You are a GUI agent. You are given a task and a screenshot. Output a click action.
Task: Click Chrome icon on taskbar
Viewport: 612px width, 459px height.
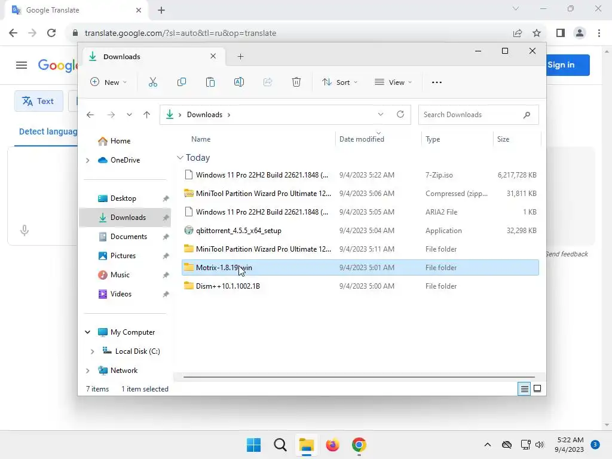[x=359, y=445]
